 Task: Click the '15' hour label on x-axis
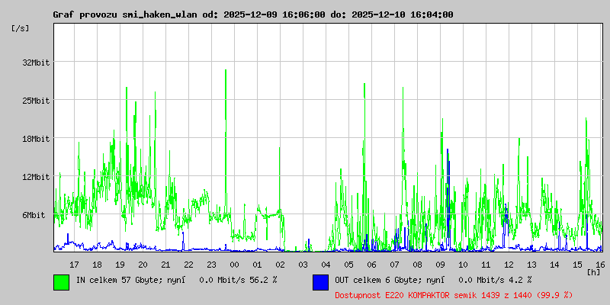coord(578,265)
